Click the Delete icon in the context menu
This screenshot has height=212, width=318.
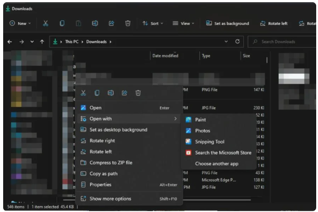click(138, 93)
